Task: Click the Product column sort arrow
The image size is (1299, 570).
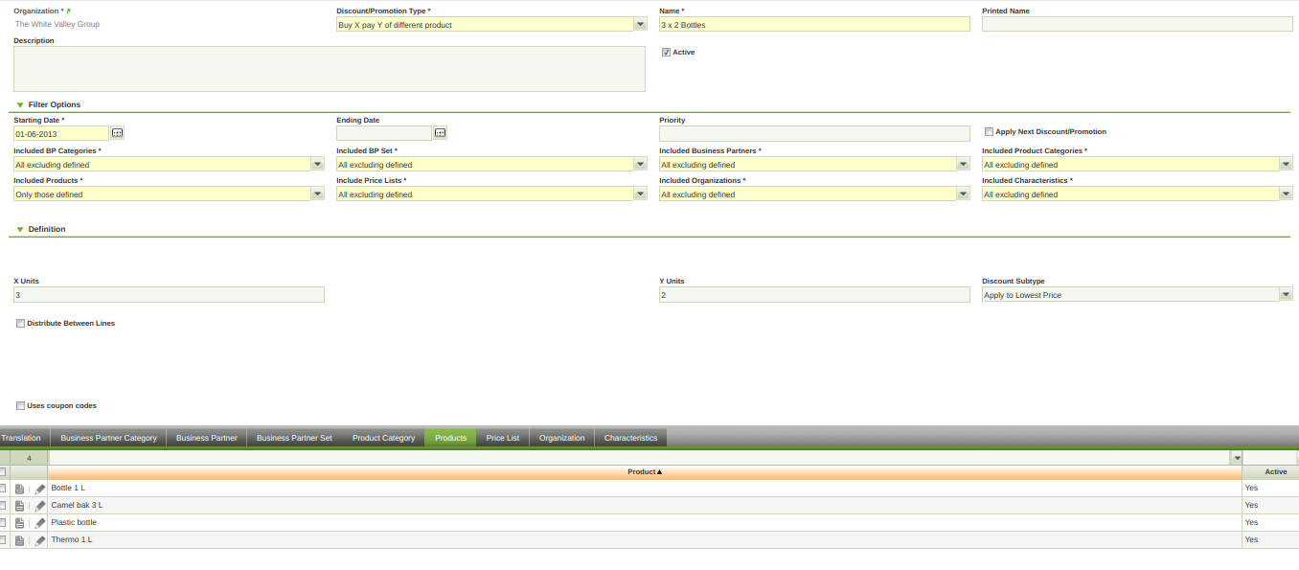Action: [660, 471]
